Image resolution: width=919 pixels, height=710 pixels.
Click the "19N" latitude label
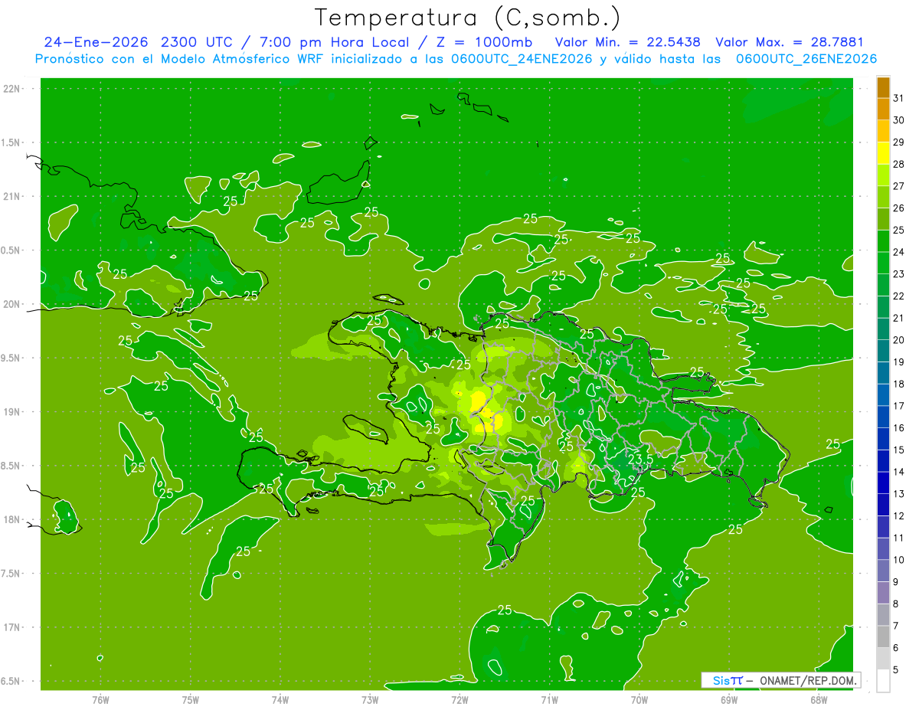pos(12,411)
